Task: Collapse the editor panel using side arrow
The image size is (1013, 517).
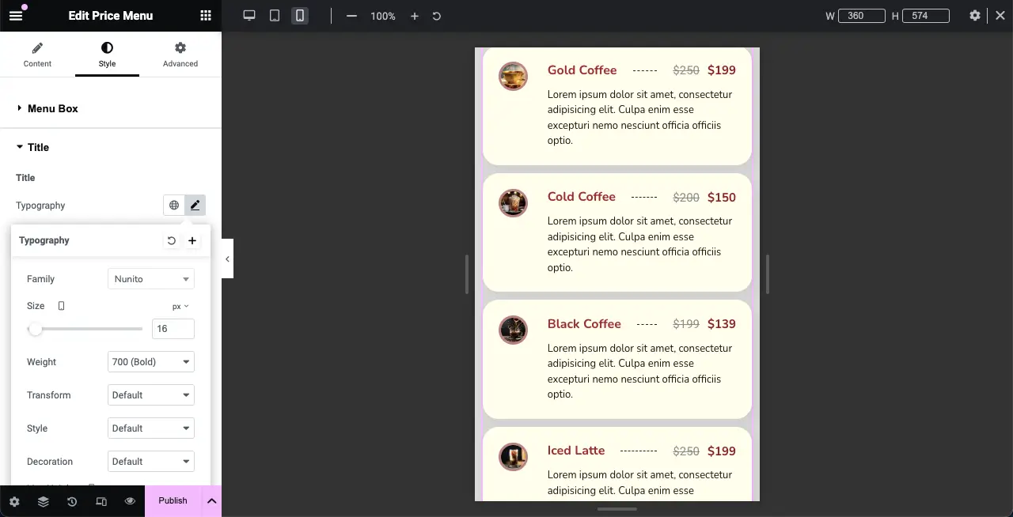Action: pyautogui.click(x=227, y=258)
